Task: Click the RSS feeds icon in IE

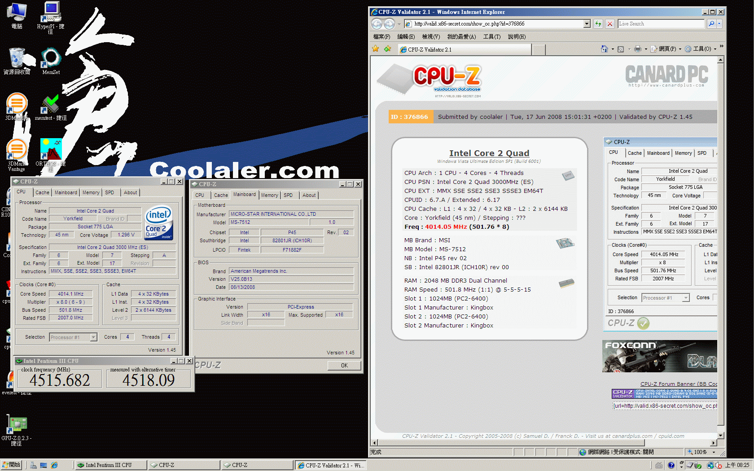Action: tap(621, 49)
